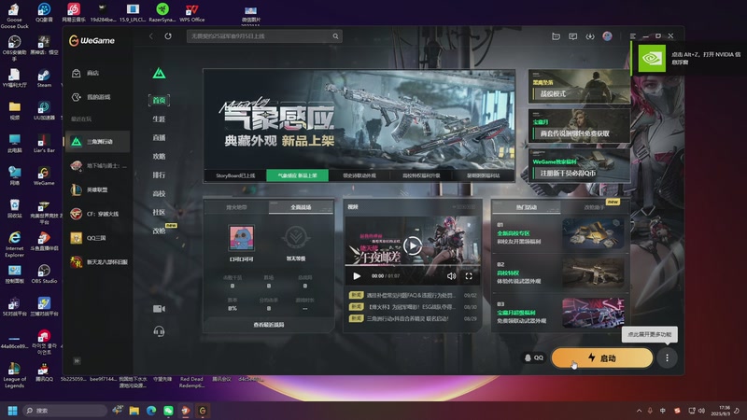Image resolution: width=747 pixels, height=420 pixels.
Task: Select 新天龙八部怀旧服 in game list
Action: click(x=97, y=262)
